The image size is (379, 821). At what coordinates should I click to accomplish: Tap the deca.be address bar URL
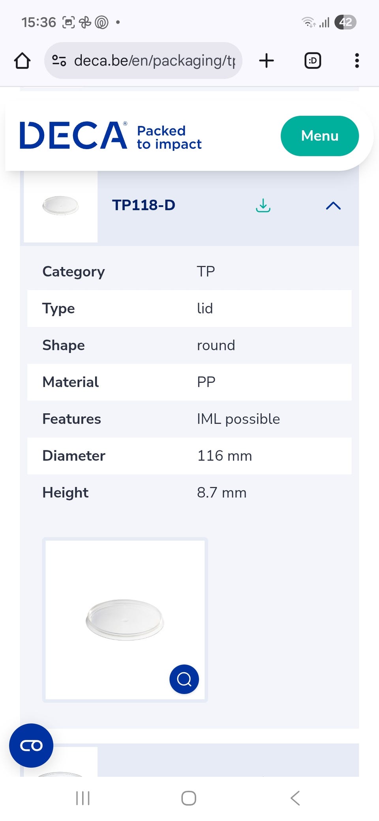click(x=154, y=61)
